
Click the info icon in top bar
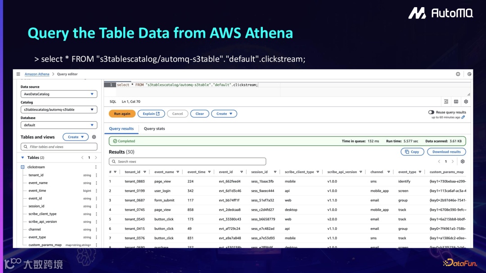tap(458, 74)
